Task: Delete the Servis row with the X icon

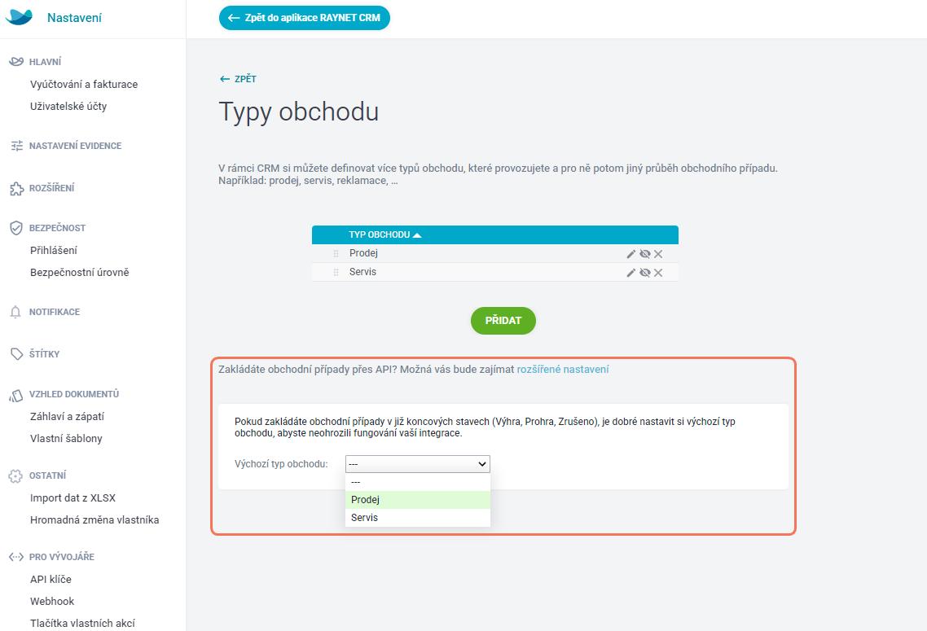Action: [x=658, y=273]
